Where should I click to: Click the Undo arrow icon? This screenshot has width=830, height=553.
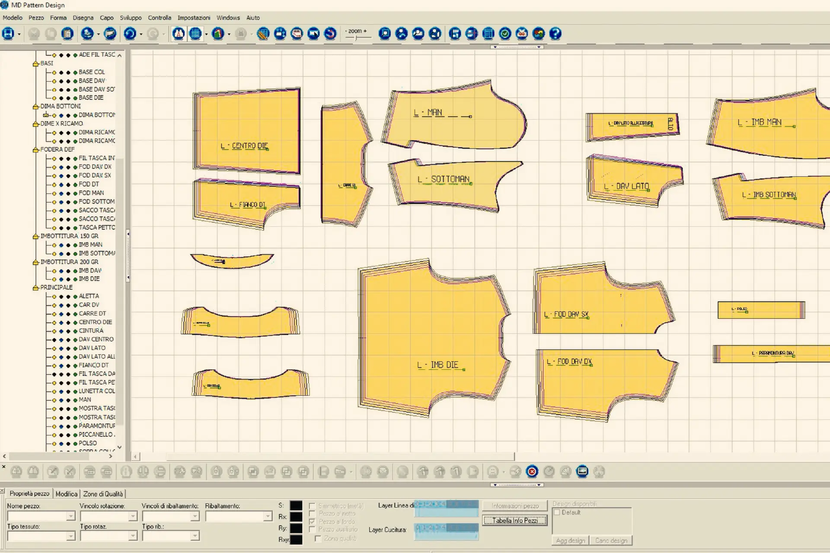click(x=130, y=34)
